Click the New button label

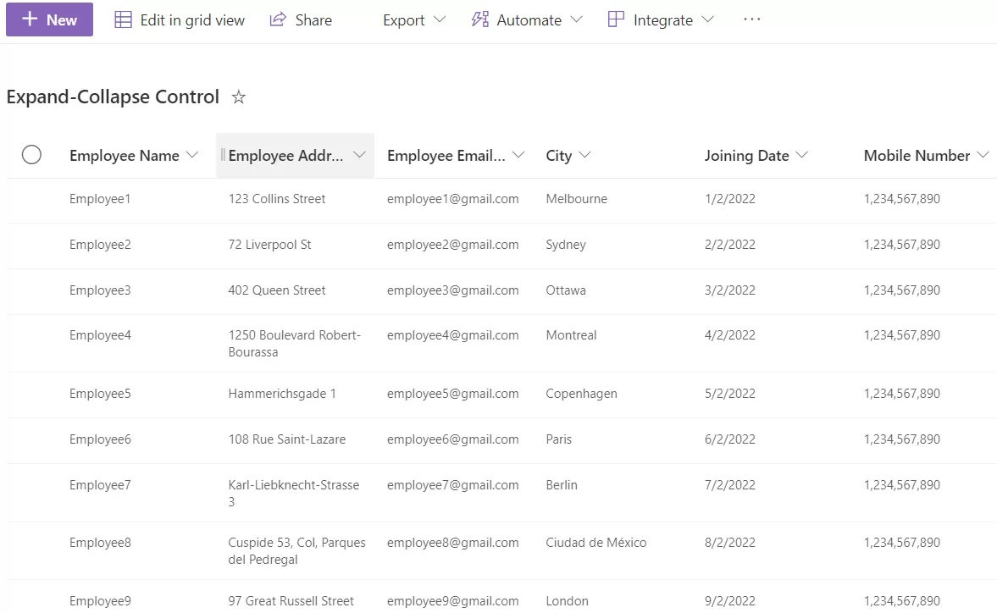tap(62, 20)
